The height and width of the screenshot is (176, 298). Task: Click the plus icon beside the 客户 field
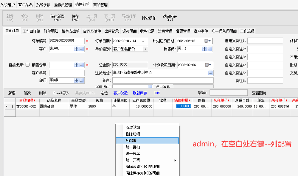(76, 49)
